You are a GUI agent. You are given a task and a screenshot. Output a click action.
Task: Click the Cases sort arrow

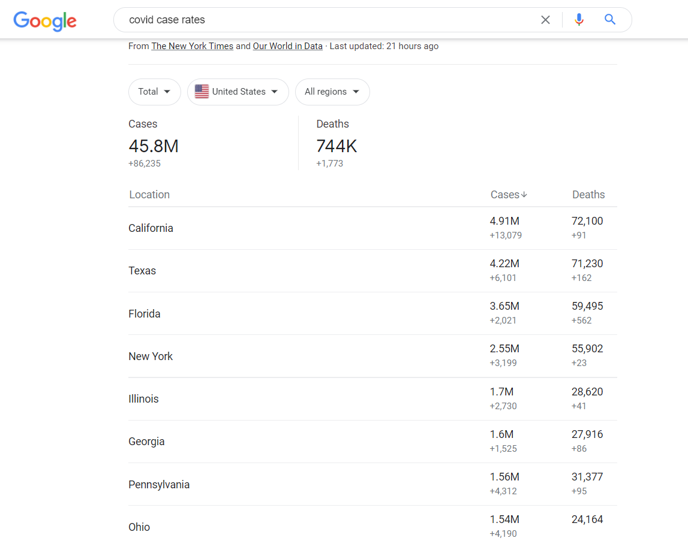pos(524,194)
